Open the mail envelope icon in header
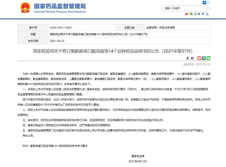The height and width of the screenshot is (167, 226). pyautogui.click(x=199, y=14)
